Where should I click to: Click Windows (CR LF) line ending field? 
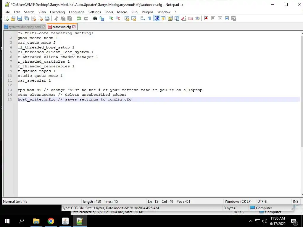point(238,202)
